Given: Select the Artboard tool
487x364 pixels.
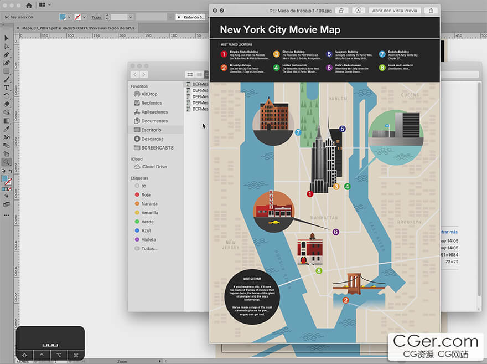Looking at the screenshot, I should click(x=7, y=154).
